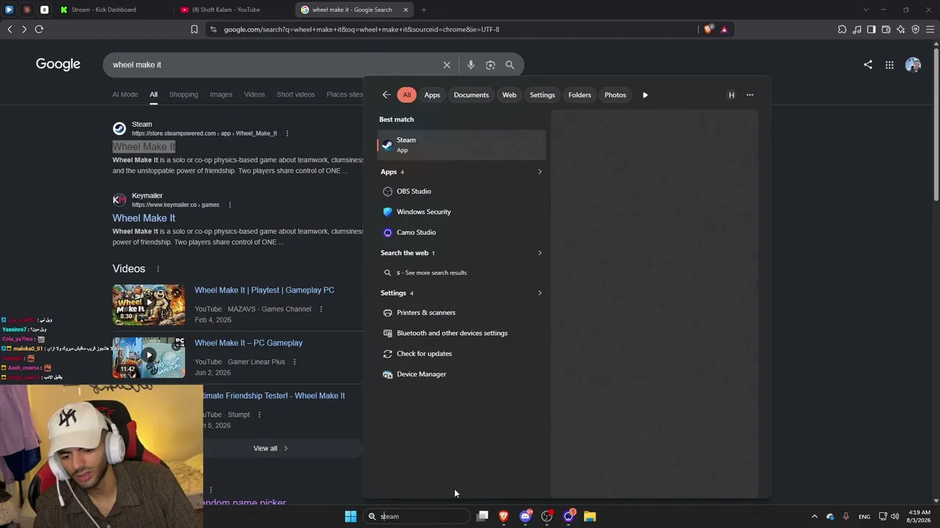Click View all videos button

pos(270,448)
